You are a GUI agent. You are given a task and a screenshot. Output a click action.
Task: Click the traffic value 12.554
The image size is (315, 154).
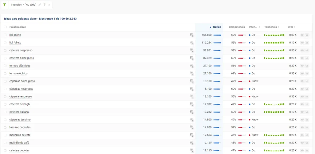click(207, 135)
